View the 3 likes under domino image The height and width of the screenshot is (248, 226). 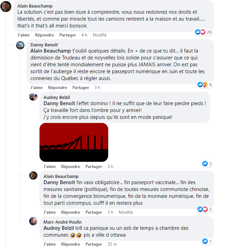click(x=207, y=164)
